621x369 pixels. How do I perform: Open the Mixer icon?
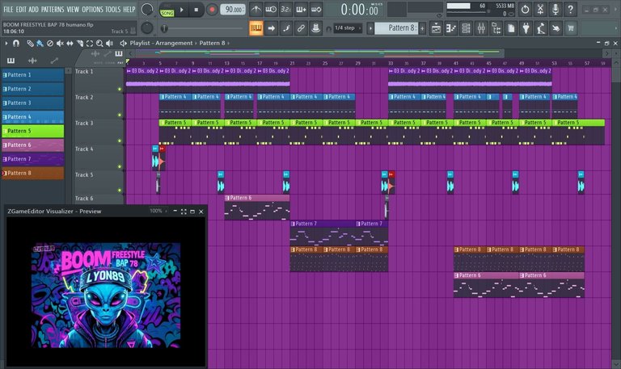[481, 28]
